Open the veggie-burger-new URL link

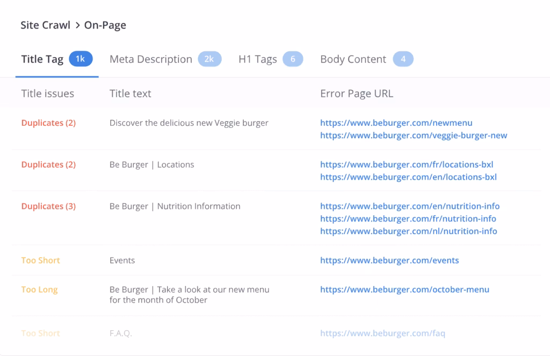point(413,136)
